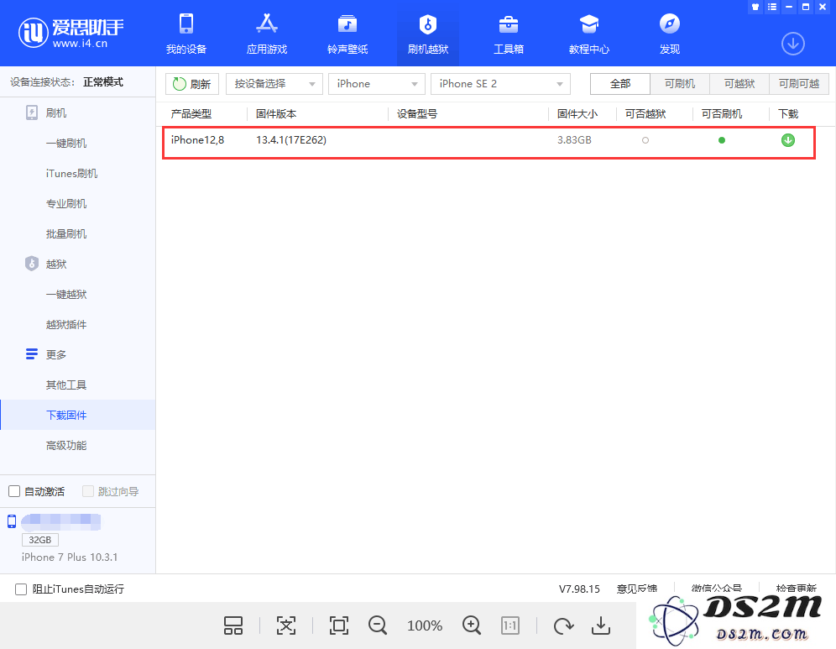Click the 更多 list icon in sidebar

[x=31, y=354]
